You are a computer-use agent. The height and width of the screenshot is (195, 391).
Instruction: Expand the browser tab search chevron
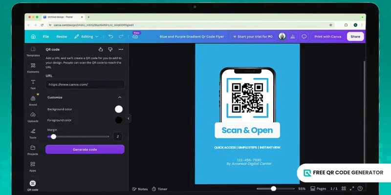pyautogui.click(x=362, y=17)
